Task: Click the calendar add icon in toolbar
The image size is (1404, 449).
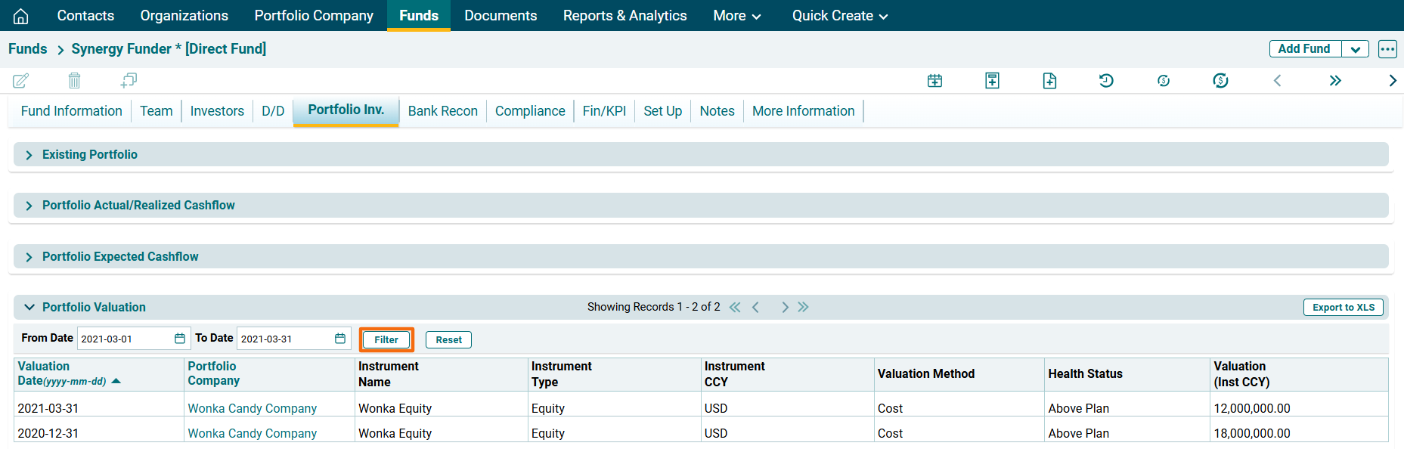Action: (934, 81)
